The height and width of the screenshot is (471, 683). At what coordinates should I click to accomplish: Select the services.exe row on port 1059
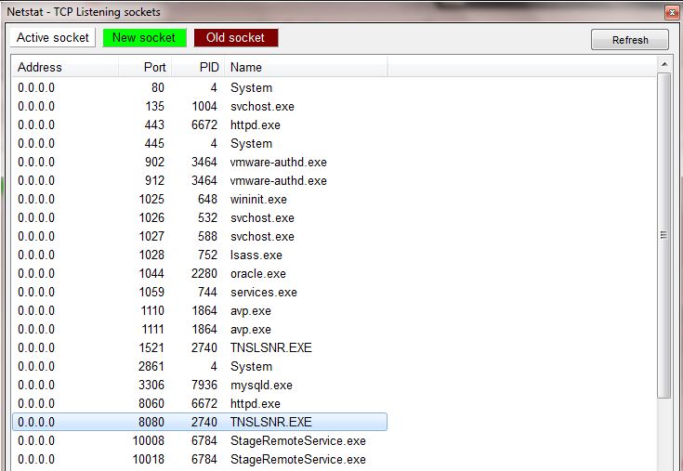[x=263, y=292]
